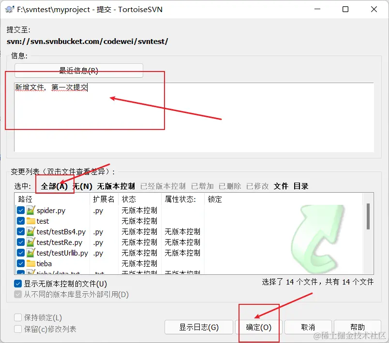Toggle 显示无版本控制的文件(U) checkbox
The height and width of the screenshot is (343, 389).
coord(18,284)
